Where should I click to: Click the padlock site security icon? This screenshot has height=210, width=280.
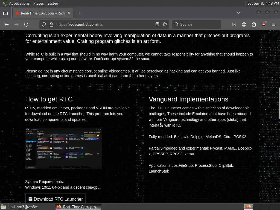click(51, 24)
